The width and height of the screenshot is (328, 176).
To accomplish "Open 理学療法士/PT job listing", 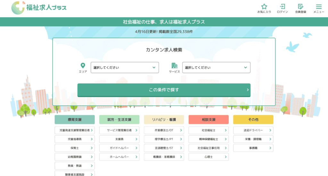I will click(x=164, y=139).
